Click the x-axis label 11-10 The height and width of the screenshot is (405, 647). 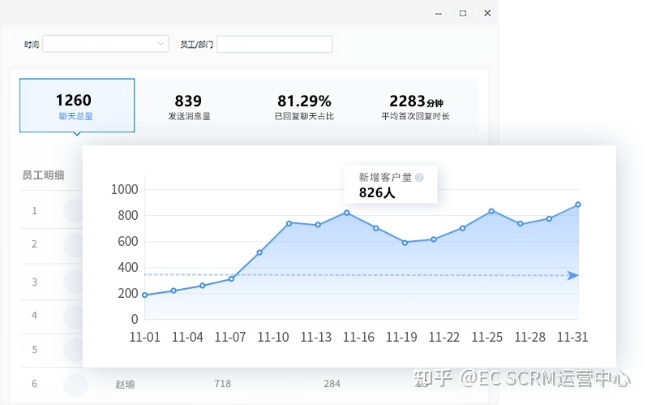pos(273,337)
